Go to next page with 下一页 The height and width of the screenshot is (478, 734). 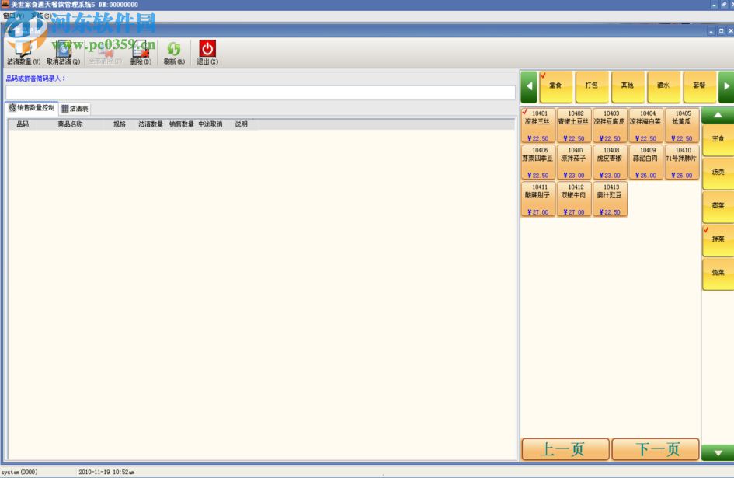coord(656,449)
